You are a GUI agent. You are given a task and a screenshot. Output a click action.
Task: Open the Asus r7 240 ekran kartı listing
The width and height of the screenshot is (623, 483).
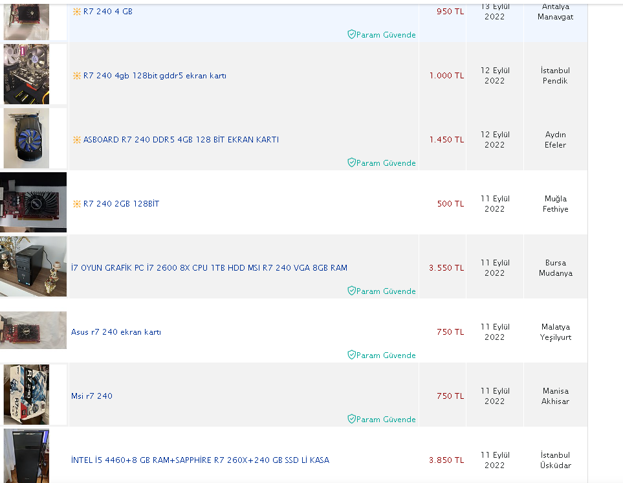116,332
